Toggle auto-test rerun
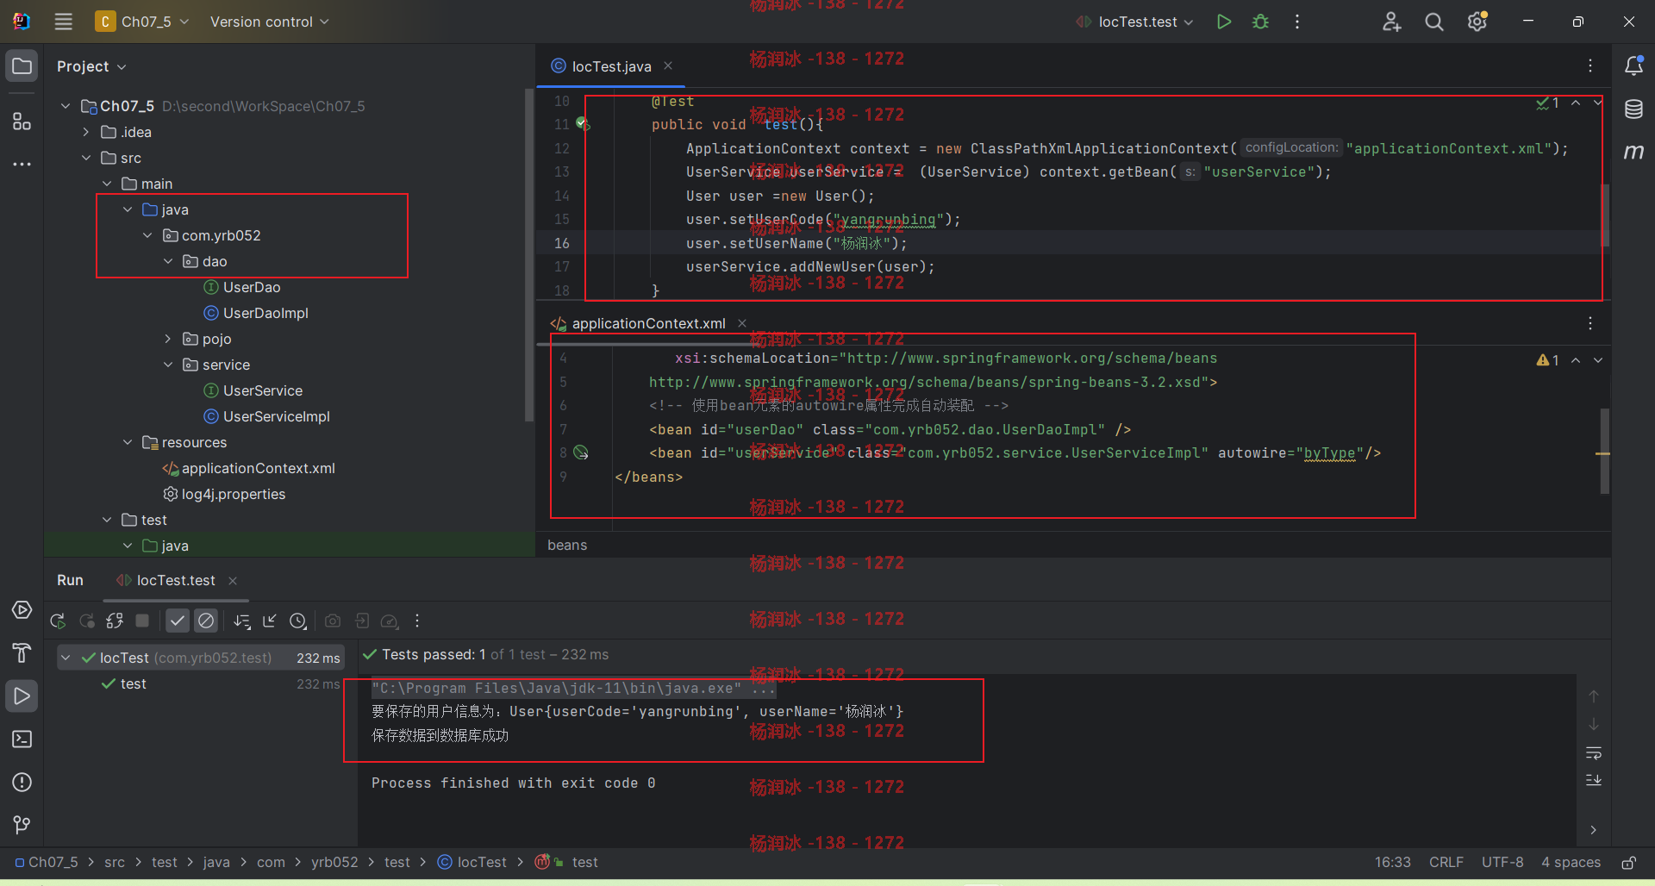The width and height of the screenshot is (1655, 886). pyautogui.click(x=115, y=621)
